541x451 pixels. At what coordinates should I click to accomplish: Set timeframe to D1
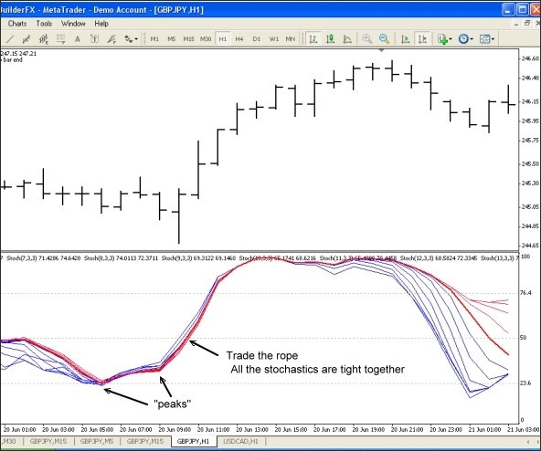pos(257,39)
